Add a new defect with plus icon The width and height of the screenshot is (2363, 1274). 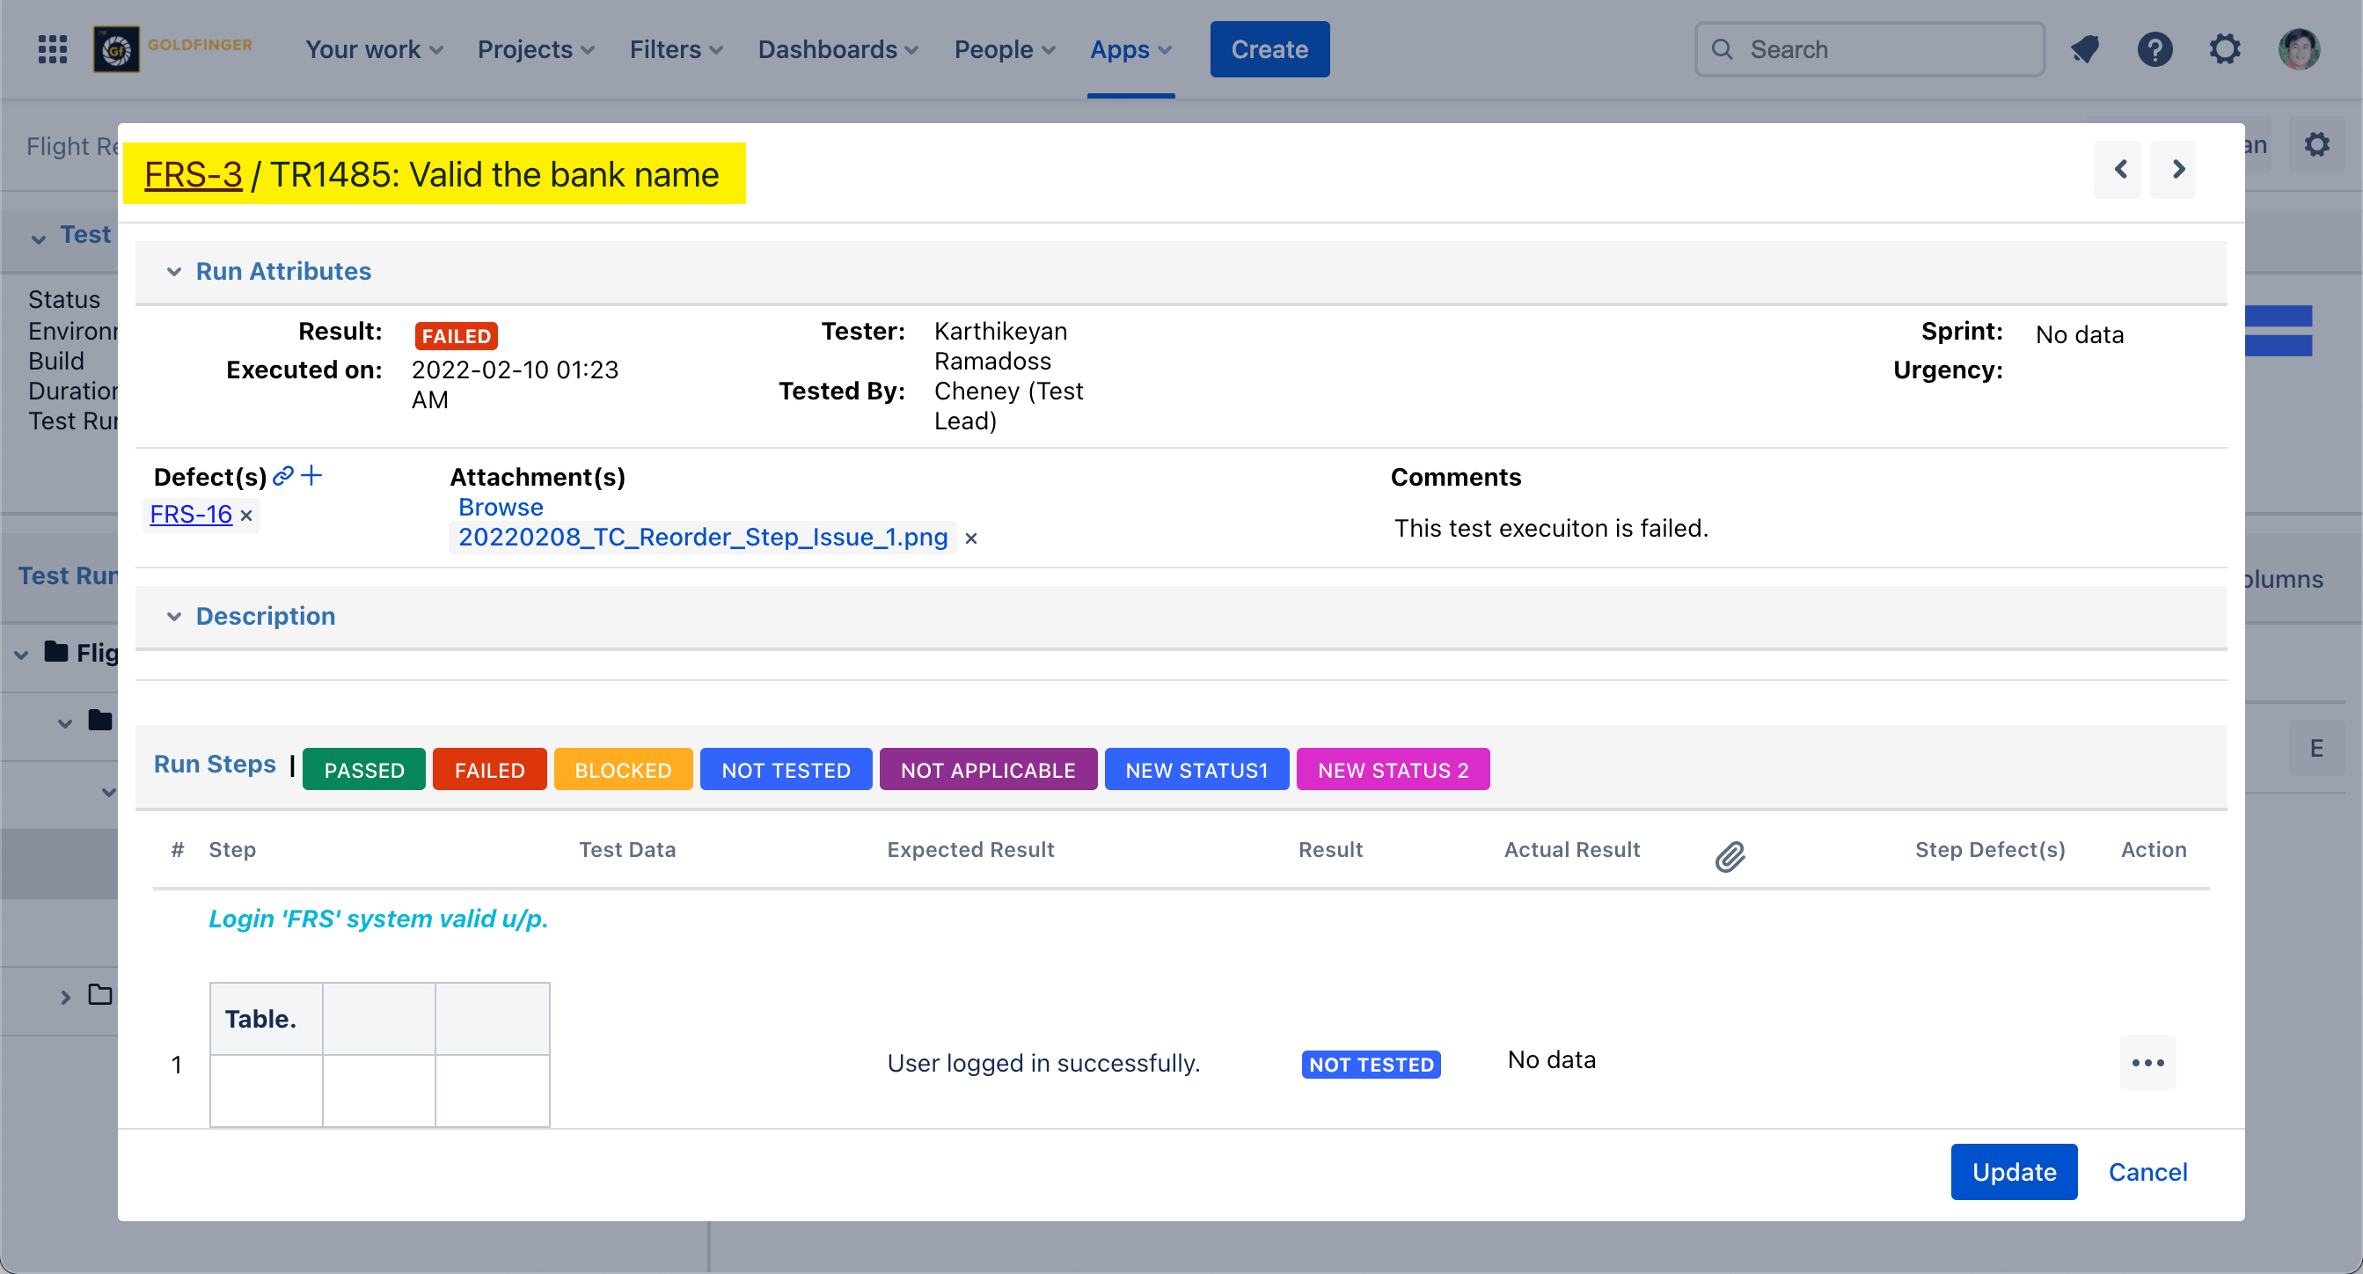312,475
